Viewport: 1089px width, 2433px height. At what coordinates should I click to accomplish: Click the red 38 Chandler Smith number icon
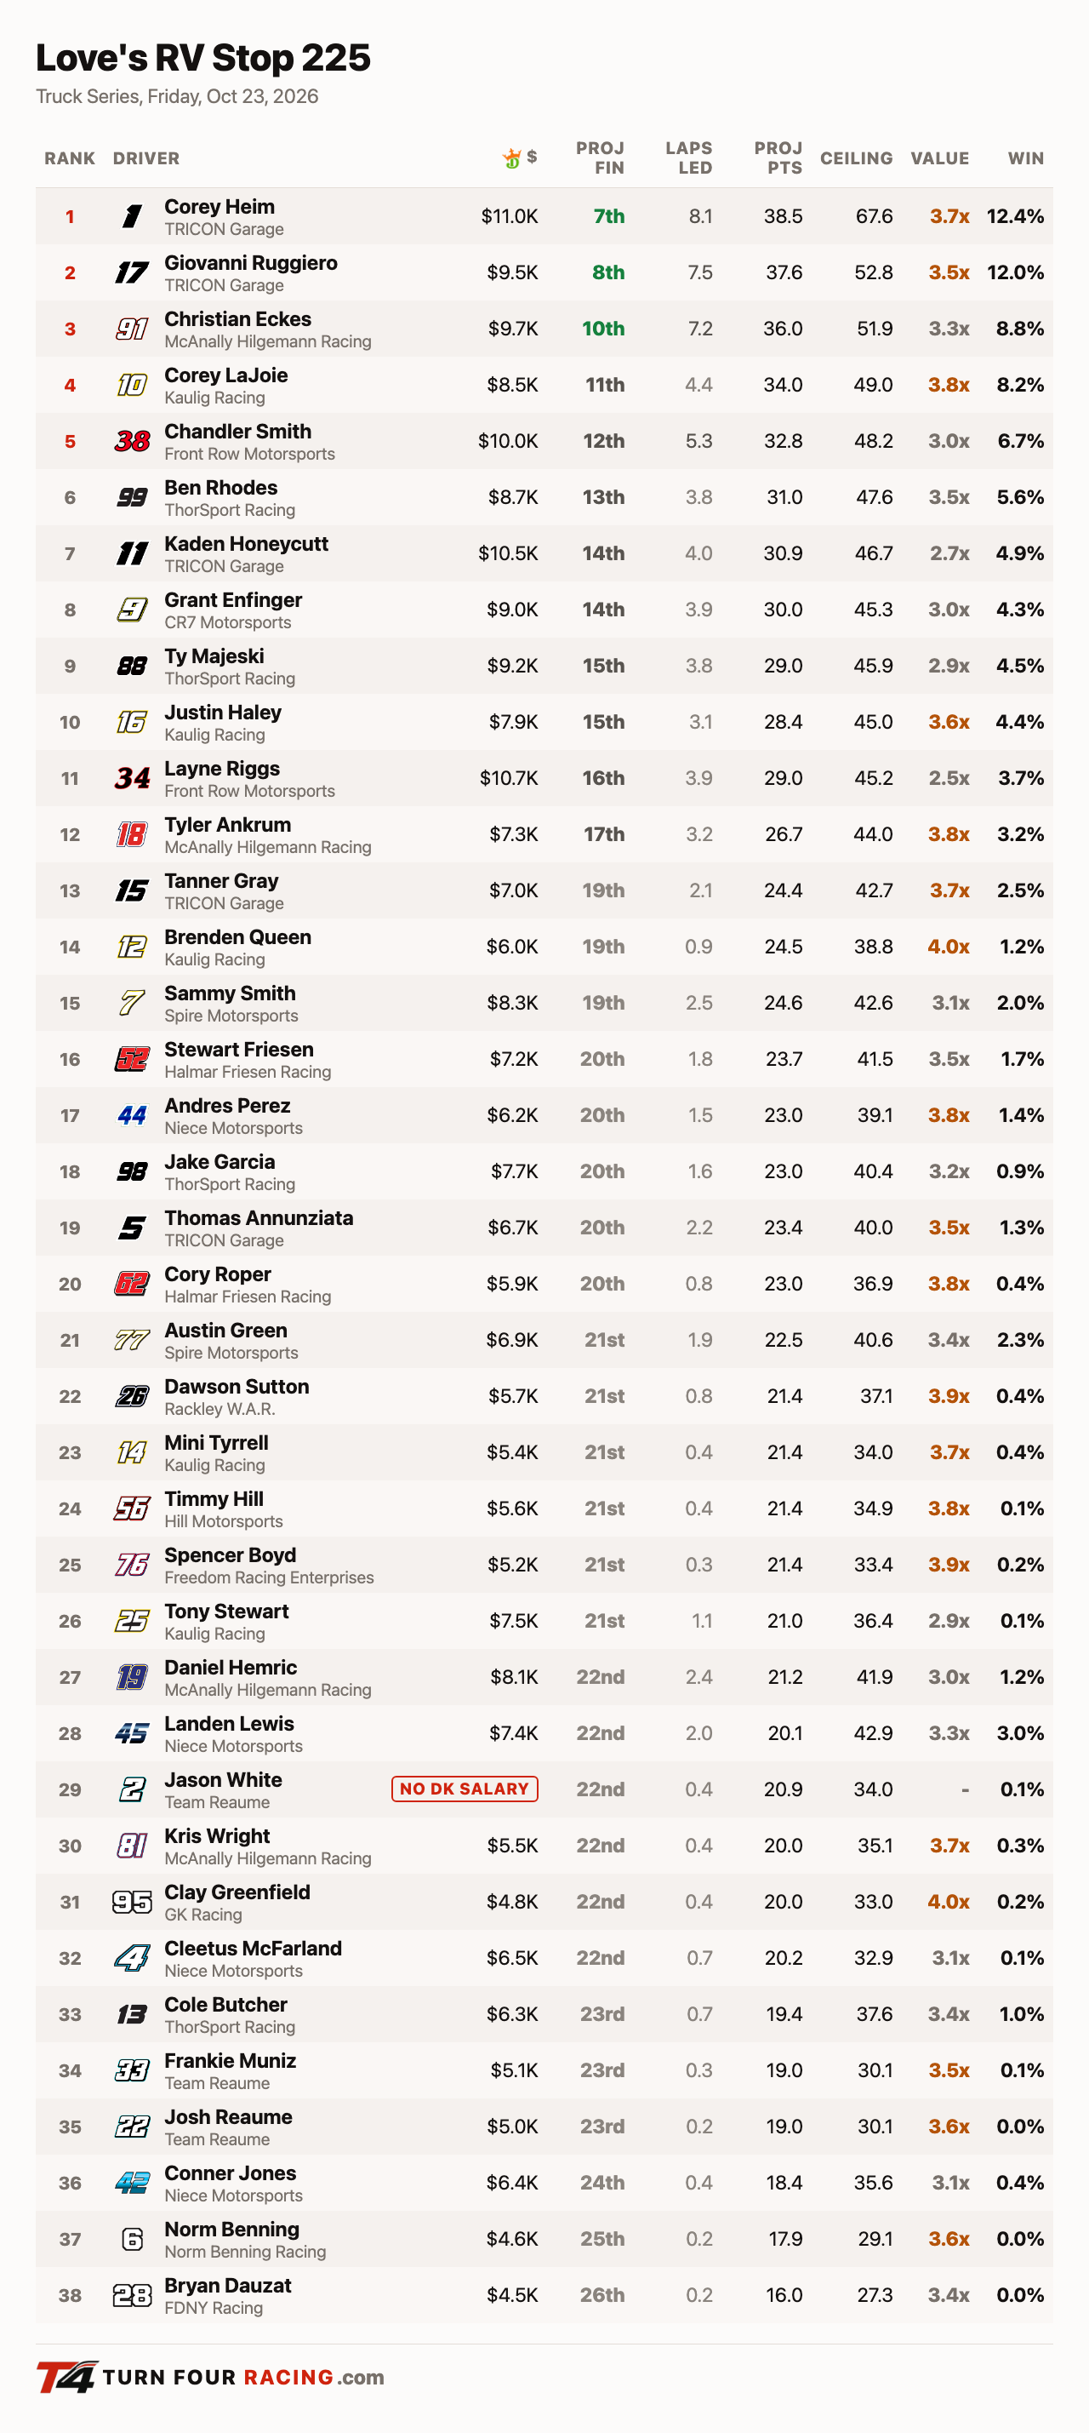click(x=132, y=441)
